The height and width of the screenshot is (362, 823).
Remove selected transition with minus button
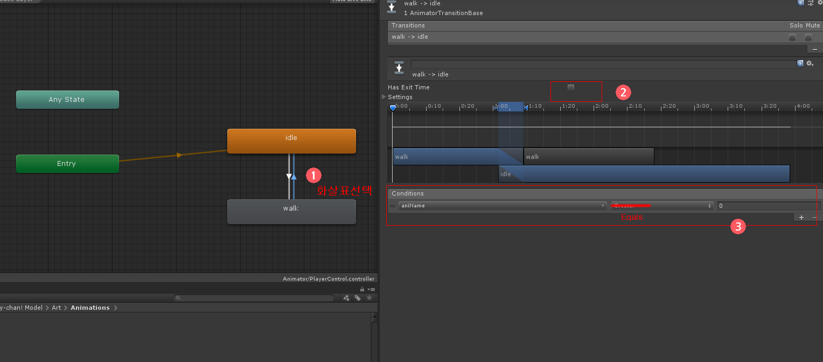[x=814, y=49]
